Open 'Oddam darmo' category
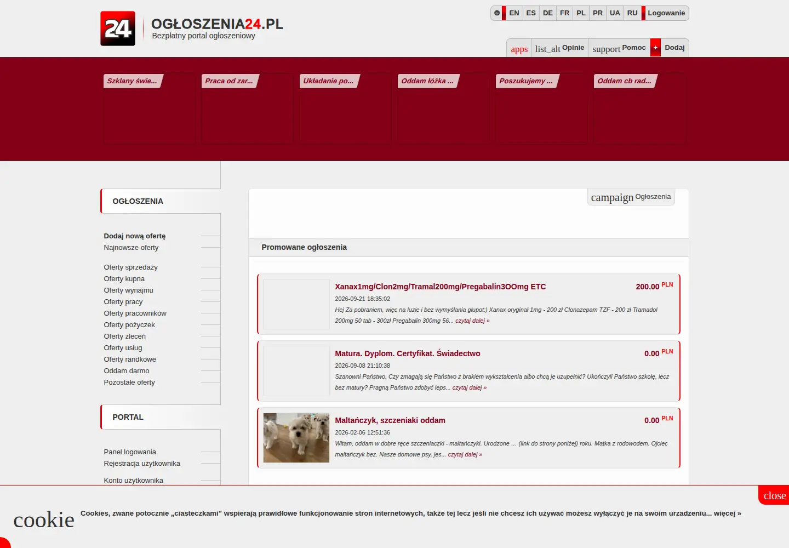This screenshot has width=789, height=548. (x=127, y=371)
